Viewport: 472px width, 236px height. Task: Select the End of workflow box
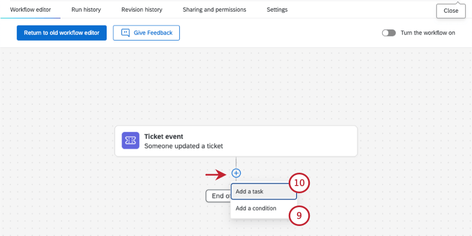point(217,195)
